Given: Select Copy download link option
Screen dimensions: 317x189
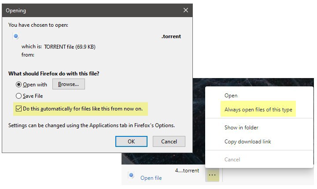Looking at the screenshot, I should pos(247,142).
